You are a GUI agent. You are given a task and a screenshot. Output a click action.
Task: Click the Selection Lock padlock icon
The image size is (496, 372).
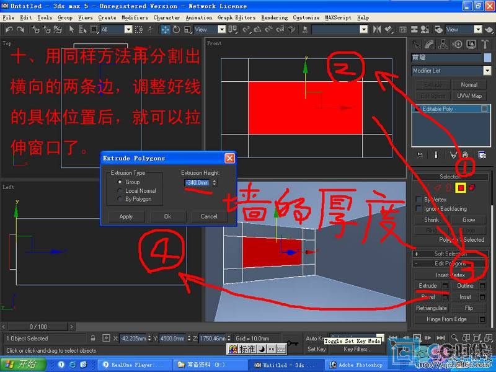(x=92, y=338)
